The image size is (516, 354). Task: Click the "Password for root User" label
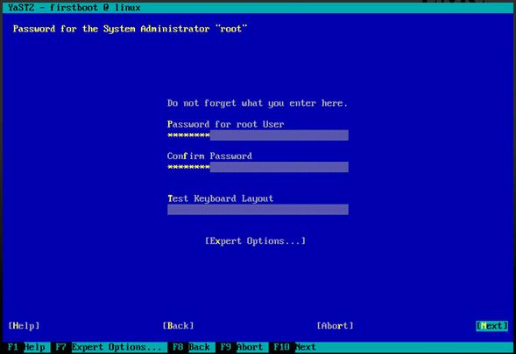226,124
